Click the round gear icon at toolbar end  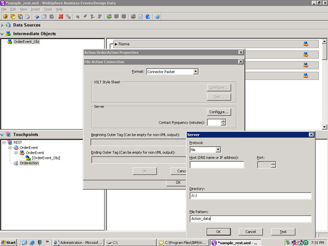coord(158,16)
